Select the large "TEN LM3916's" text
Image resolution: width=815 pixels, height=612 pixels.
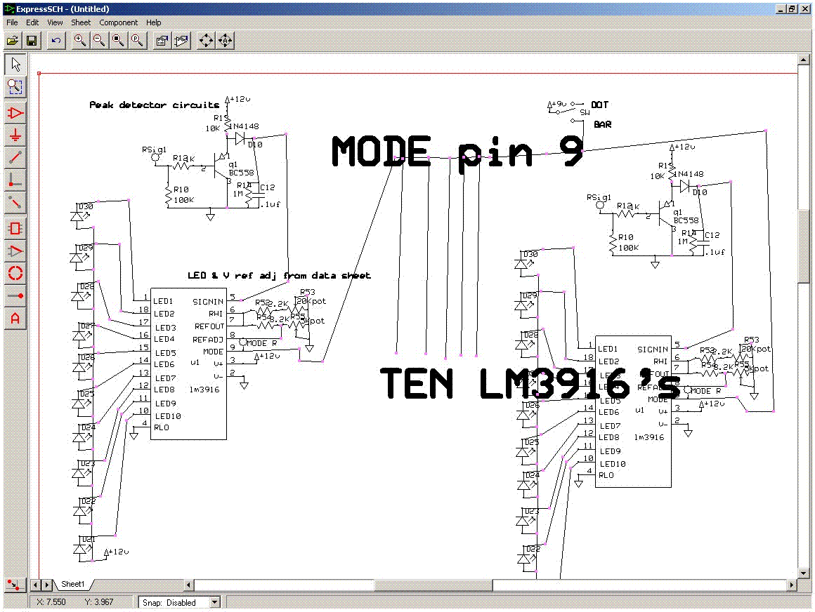[530, 384]
